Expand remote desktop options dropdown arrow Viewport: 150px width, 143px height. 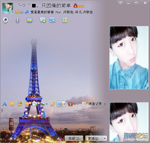[57, 20]
